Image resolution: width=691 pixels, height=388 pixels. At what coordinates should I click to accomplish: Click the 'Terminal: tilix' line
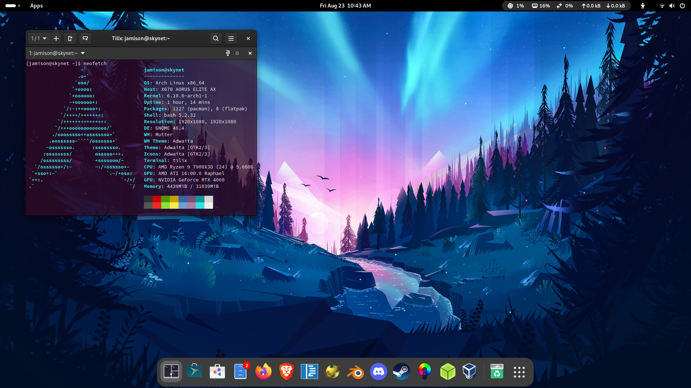pos(166,161)
